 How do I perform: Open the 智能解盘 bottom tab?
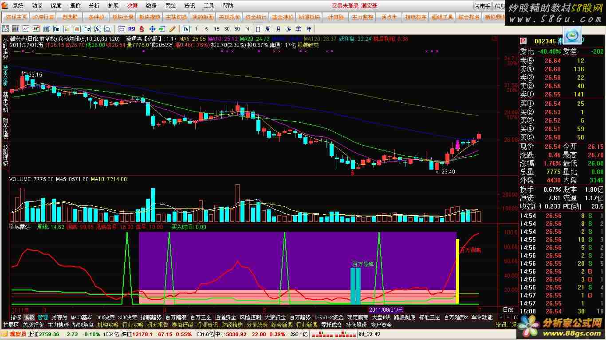coord(83,325)
